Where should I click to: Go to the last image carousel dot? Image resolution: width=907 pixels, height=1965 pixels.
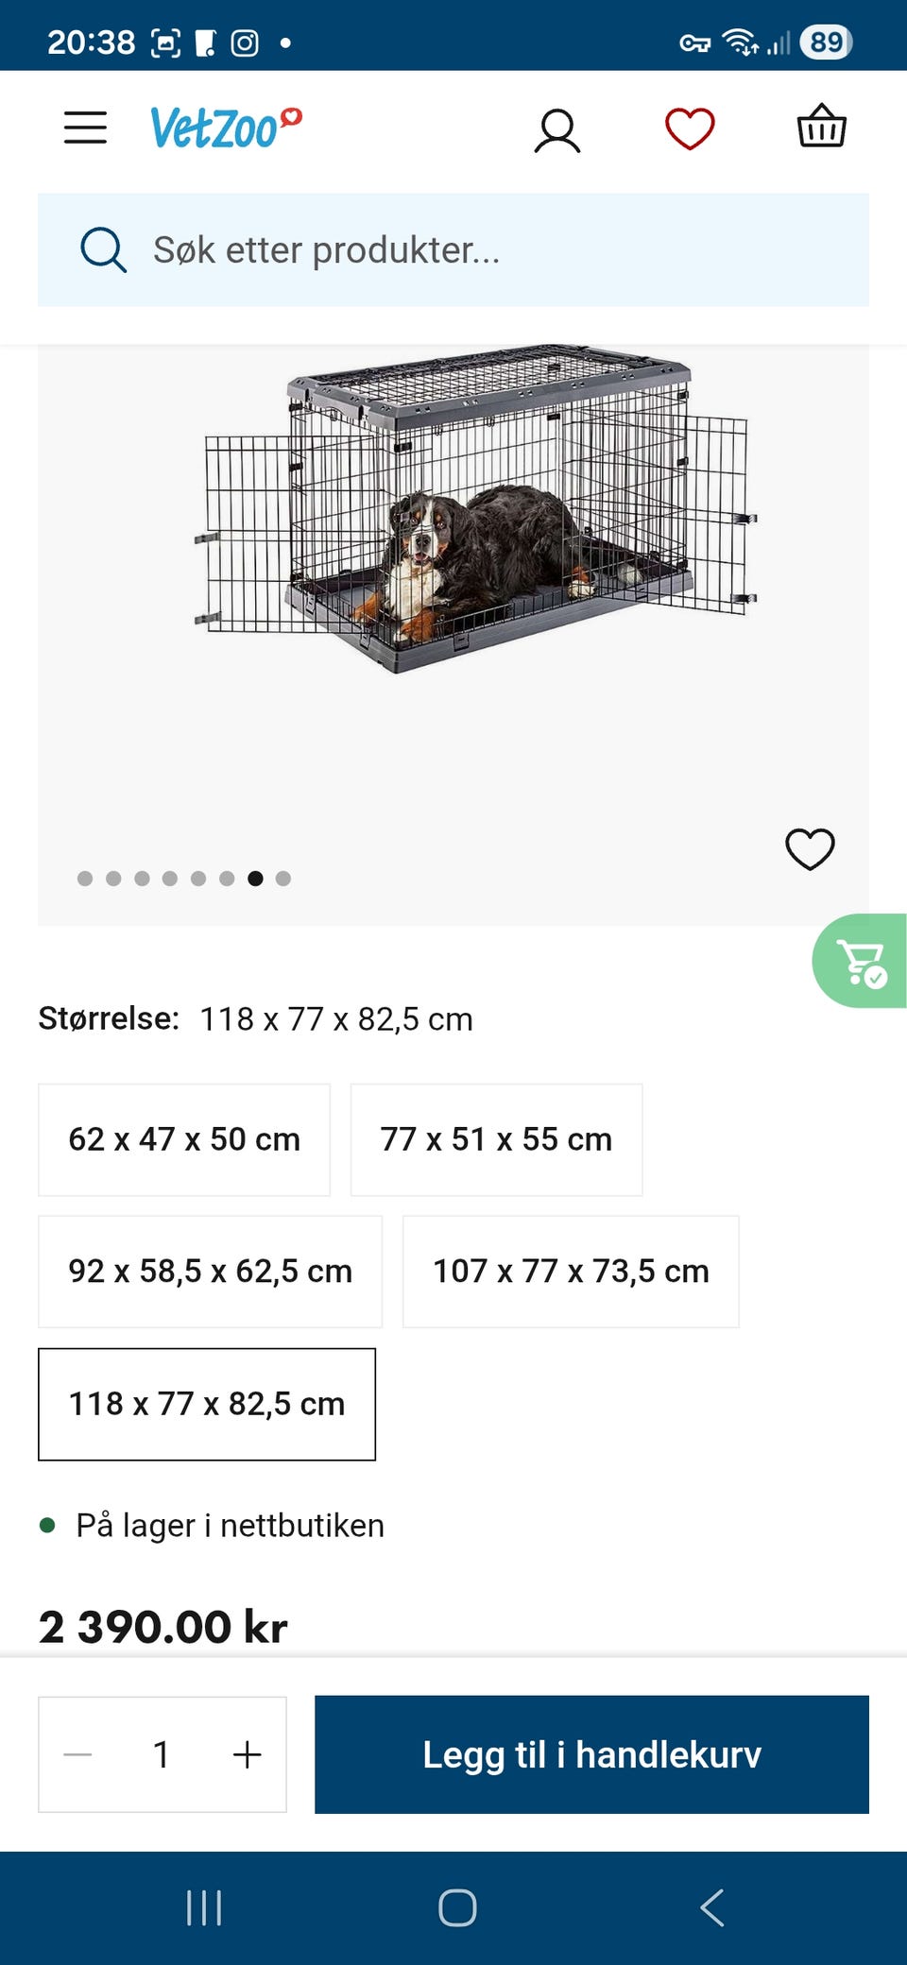283,879
